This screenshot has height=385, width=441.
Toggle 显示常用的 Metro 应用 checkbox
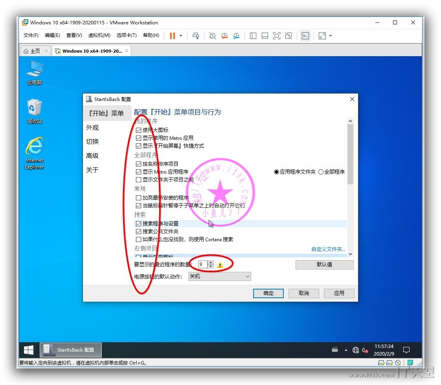click(138, 138)
